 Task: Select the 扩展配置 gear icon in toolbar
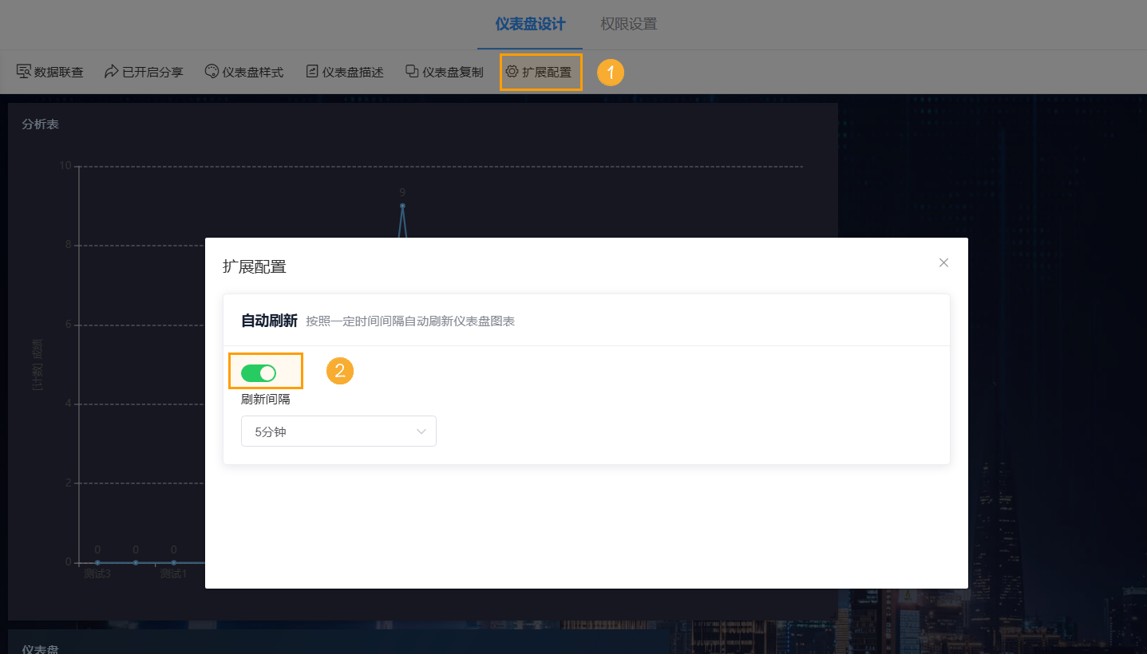pos(511,71)
